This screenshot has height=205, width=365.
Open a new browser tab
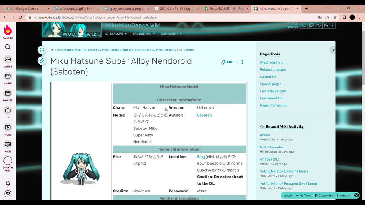(x=306, y=9)
